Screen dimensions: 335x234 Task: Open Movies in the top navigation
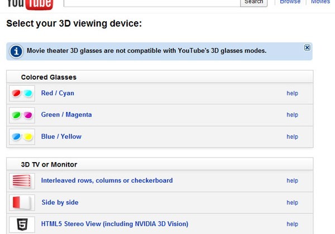click(320, 2)
